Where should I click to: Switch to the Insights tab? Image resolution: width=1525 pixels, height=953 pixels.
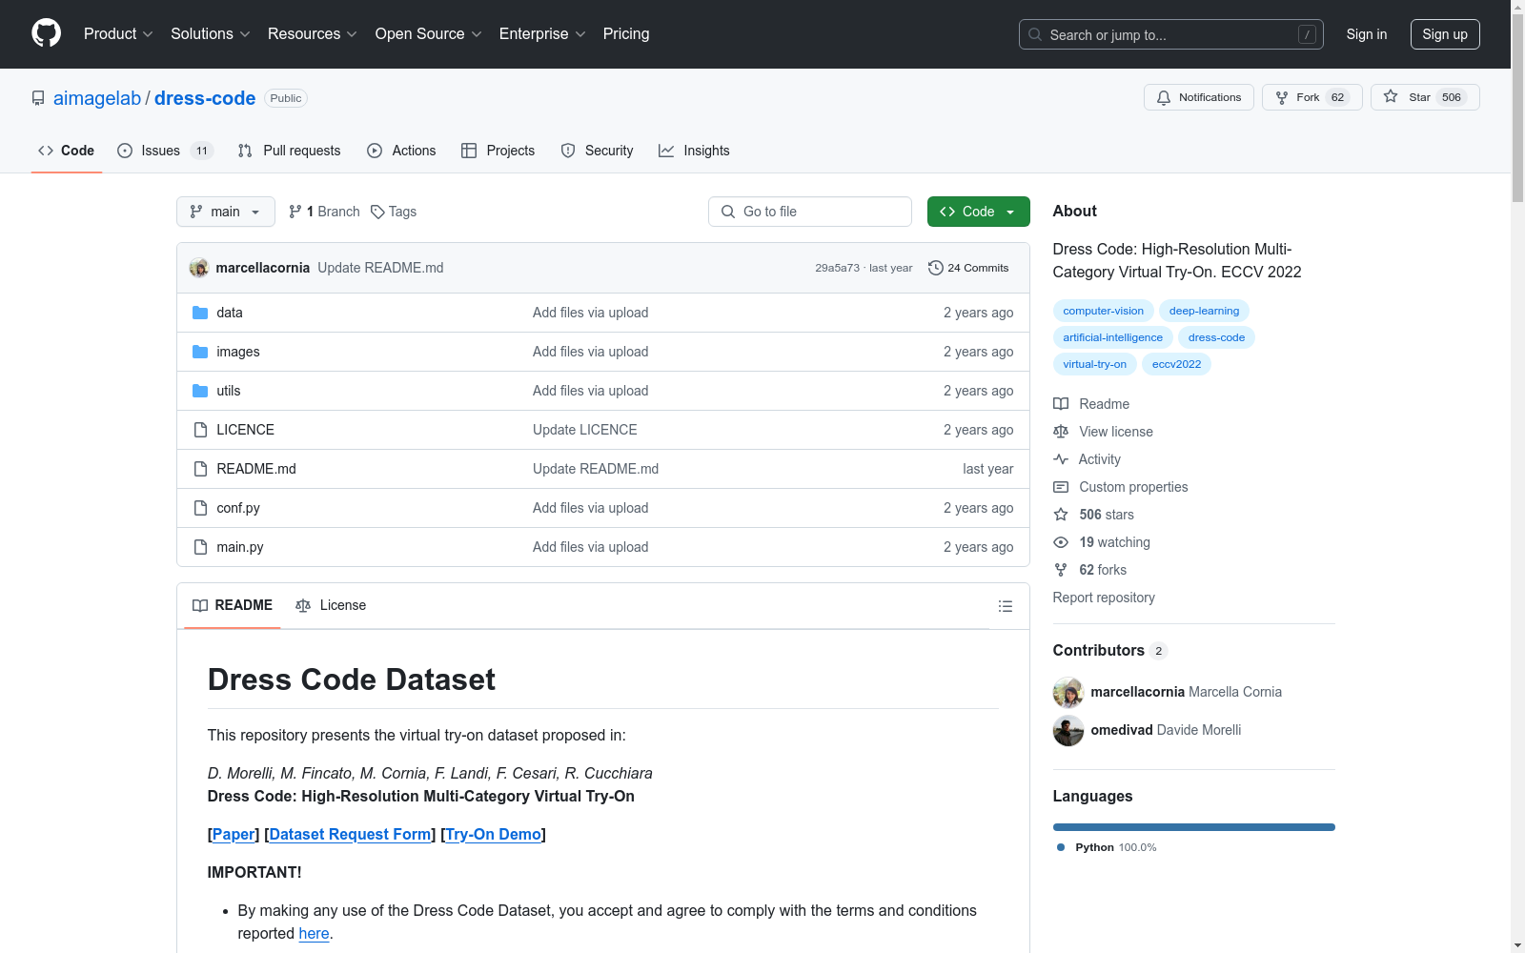pos(694,151)
